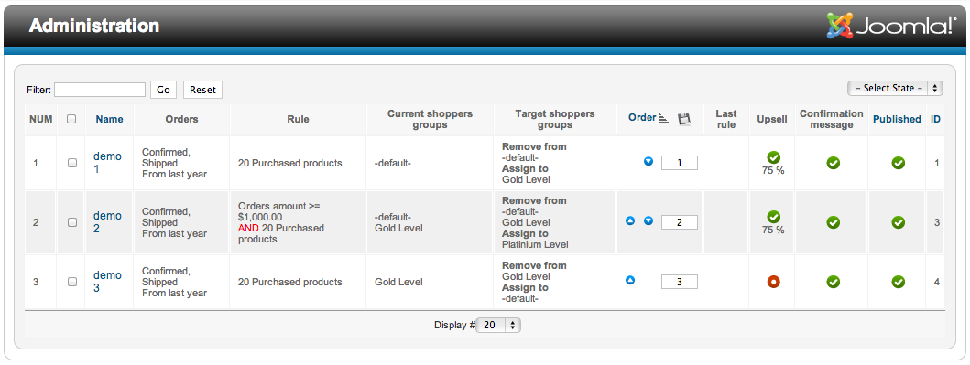
Task: Toggle demo 1 confirmation message green check
Action: [x=834, y=163]
